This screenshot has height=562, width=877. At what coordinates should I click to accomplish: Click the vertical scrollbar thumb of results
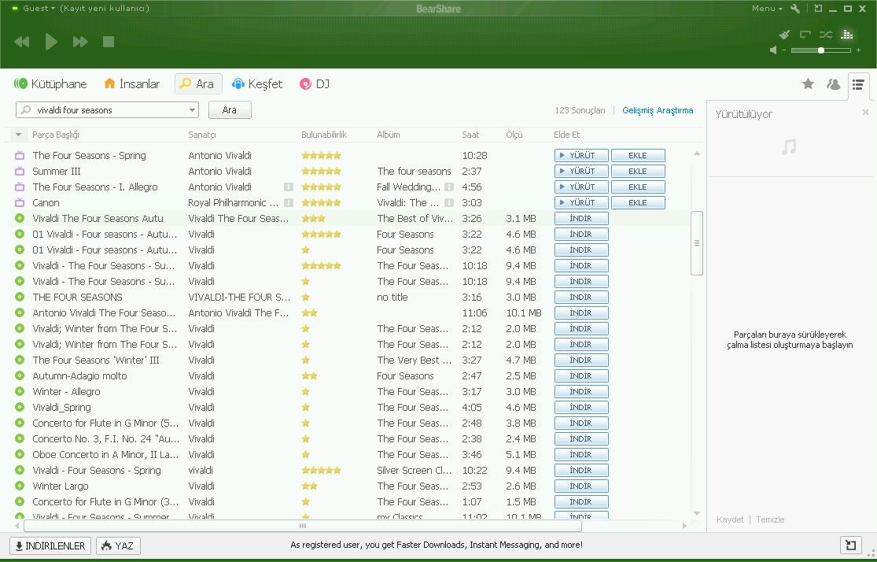click(697, 243)
